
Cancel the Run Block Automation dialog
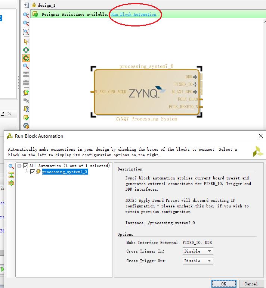click(251, 284)
